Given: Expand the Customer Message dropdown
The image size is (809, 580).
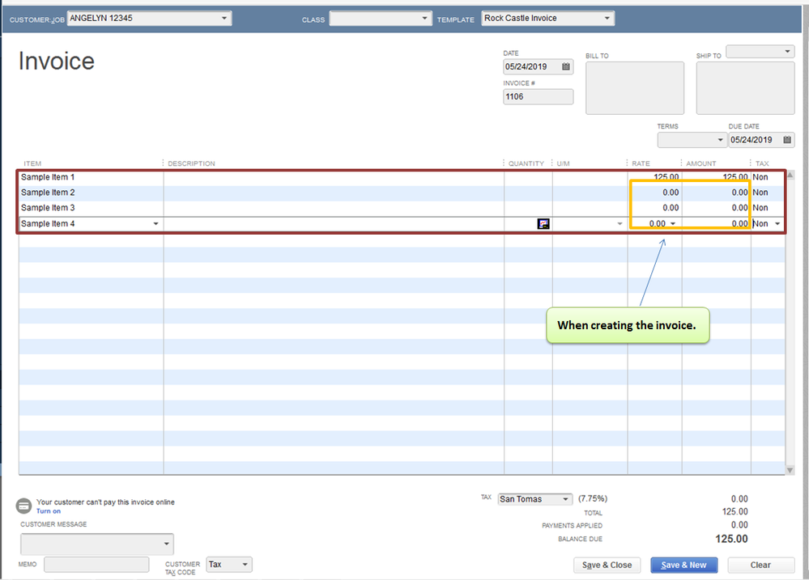Looking at the screenshot, I should tap(166, 544).
